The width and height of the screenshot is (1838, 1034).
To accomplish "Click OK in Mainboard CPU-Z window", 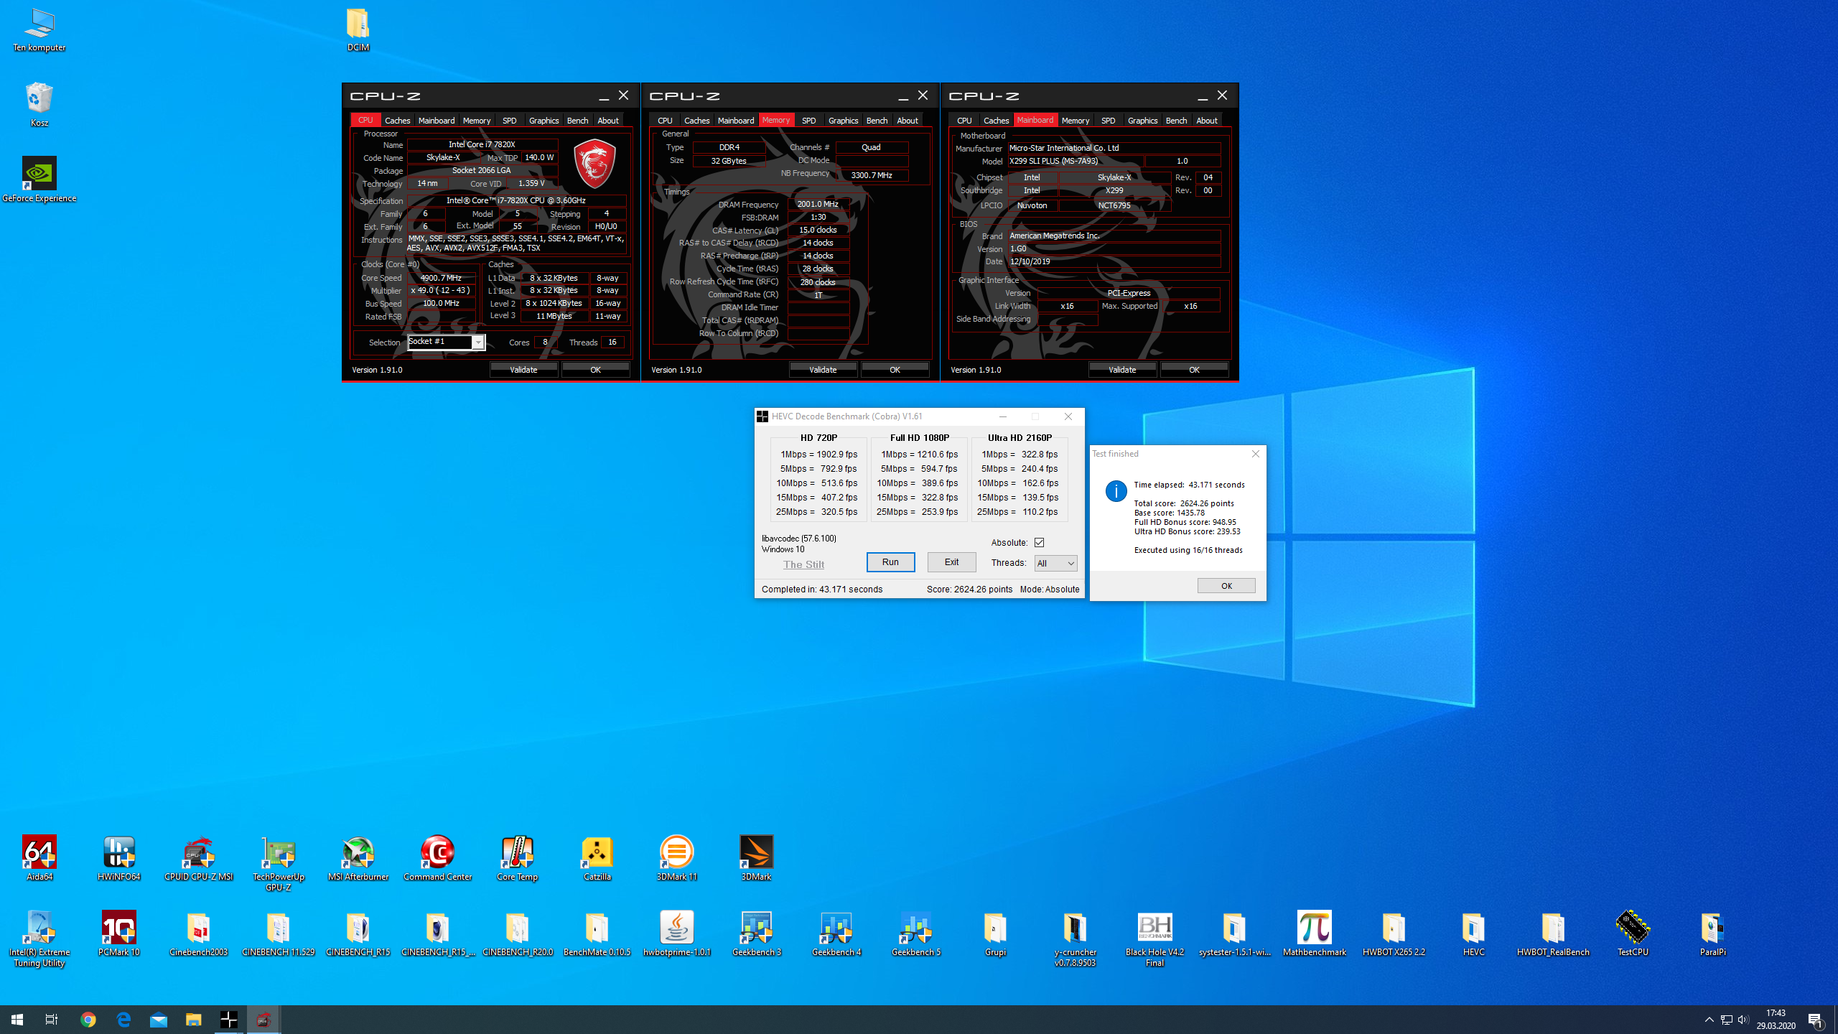I will [1194, 370].
